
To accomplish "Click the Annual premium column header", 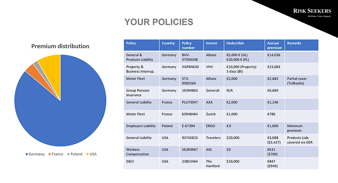I will point(275,45).
